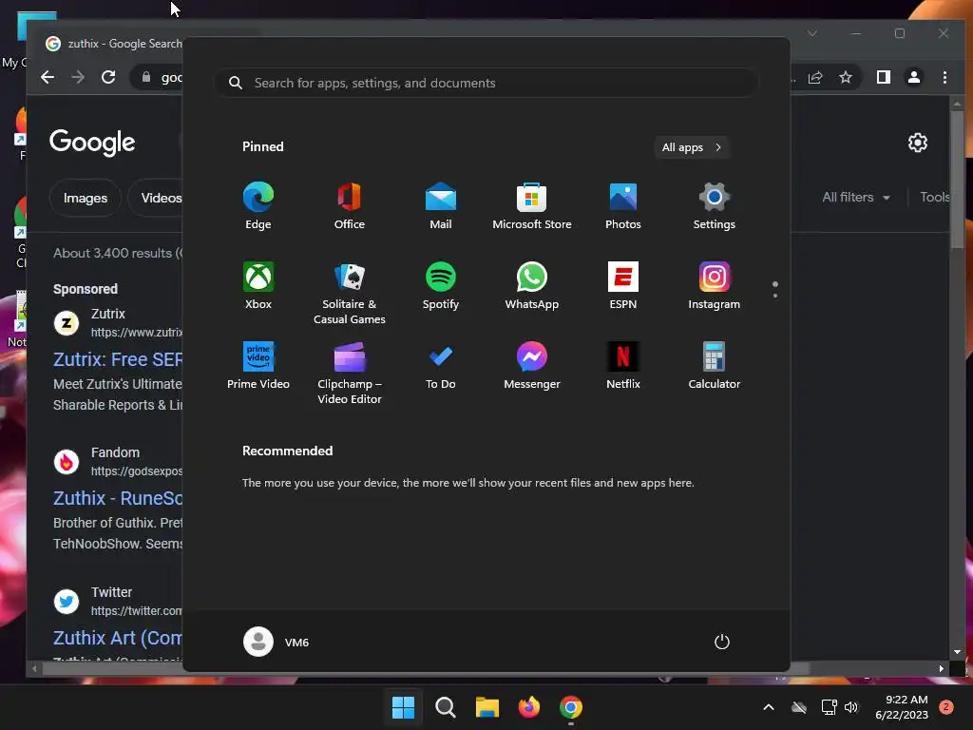973x730 pixels.
Task: Click the Windows Start button on taskbar
Action: tap(403, 707)
